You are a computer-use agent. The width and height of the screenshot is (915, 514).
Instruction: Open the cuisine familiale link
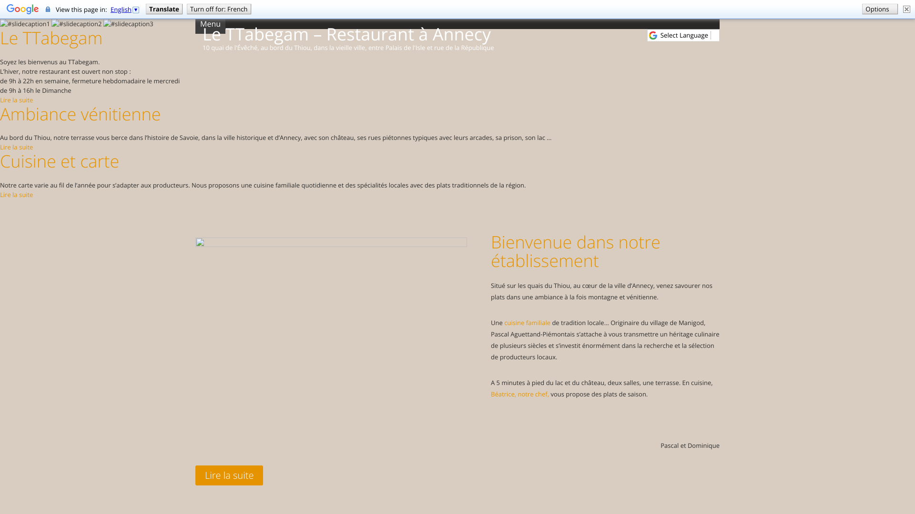527,323
